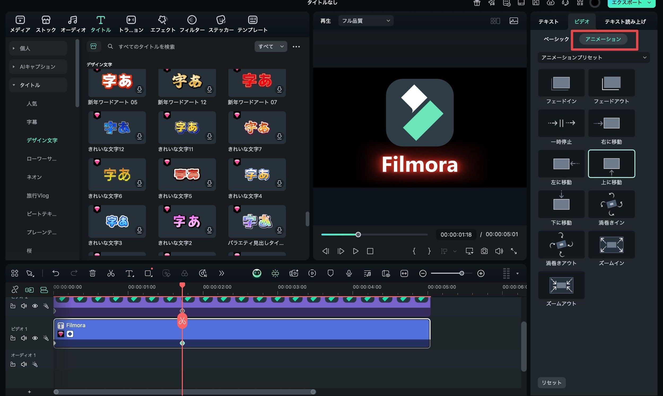Switch to the テキスト読み上げ tab
The height and width of the screenshot is (396, 663).
click(625, 22)
